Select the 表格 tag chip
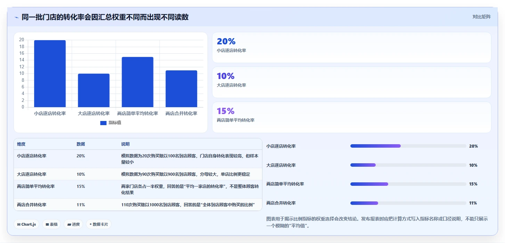The image size is (505, 243). [x=51, y=224]
